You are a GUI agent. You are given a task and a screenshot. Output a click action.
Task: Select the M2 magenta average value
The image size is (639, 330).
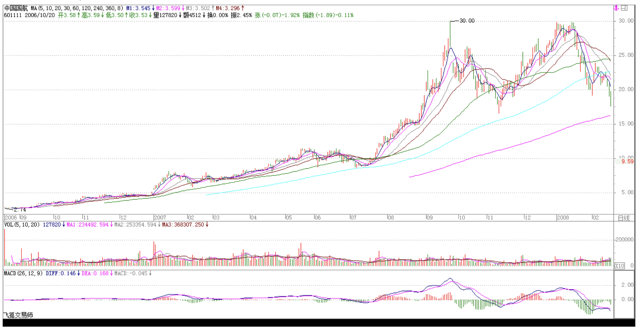pyautogui.click(x=168, y=8)
